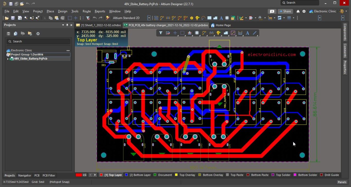The image size is (351, 187).
Task: Click the align objects icon in Active Bar
Action: pyautogui.click(x=189, y=33)
